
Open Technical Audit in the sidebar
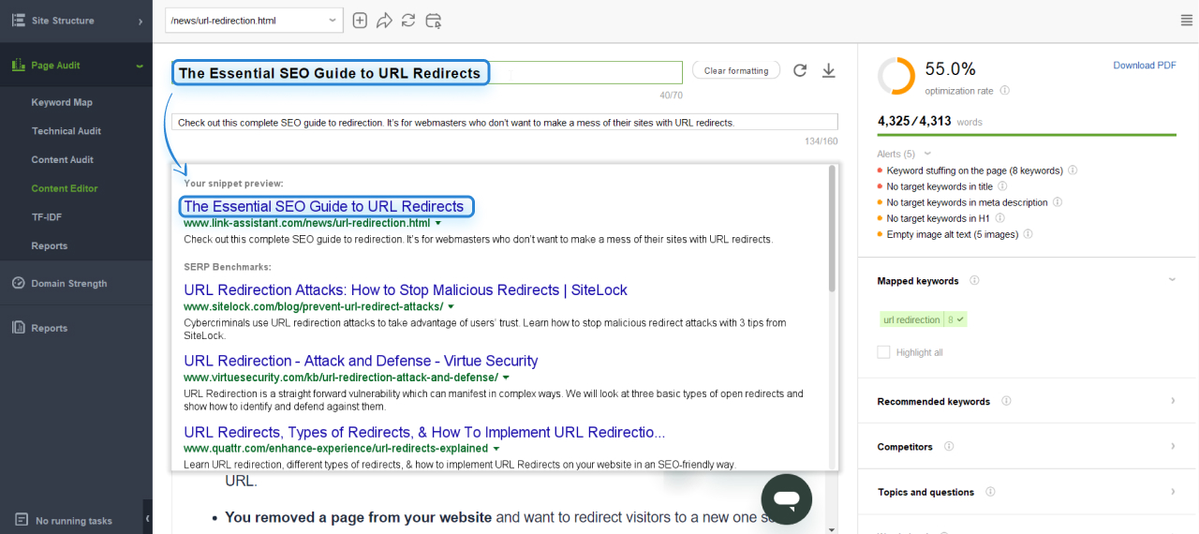click(x=67, y=131)
